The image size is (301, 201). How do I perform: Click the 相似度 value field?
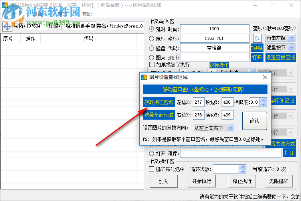tap(255, 102)
